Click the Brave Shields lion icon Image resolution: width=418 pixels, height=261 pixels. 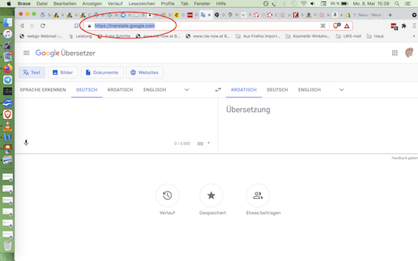coord(336,26)
